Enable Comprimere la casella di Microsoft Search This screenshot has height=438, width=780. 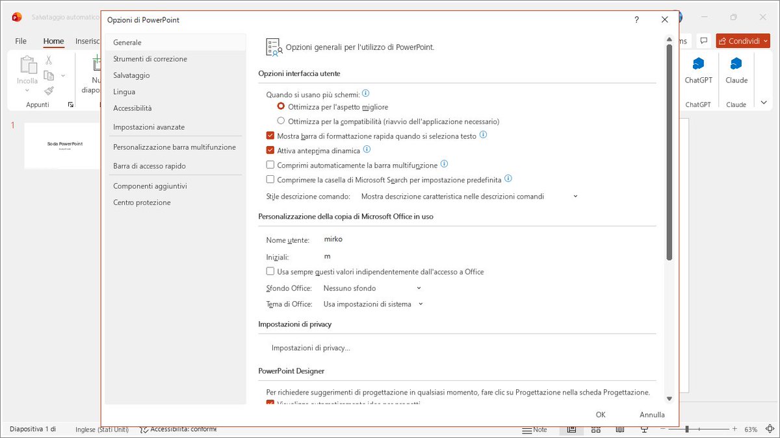click(x=270, y=179)
